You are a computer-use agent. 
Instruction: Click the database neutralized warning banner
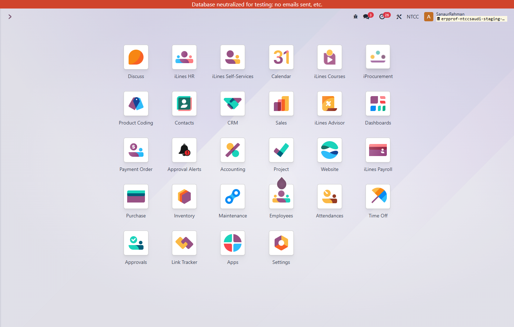[257, 4]
